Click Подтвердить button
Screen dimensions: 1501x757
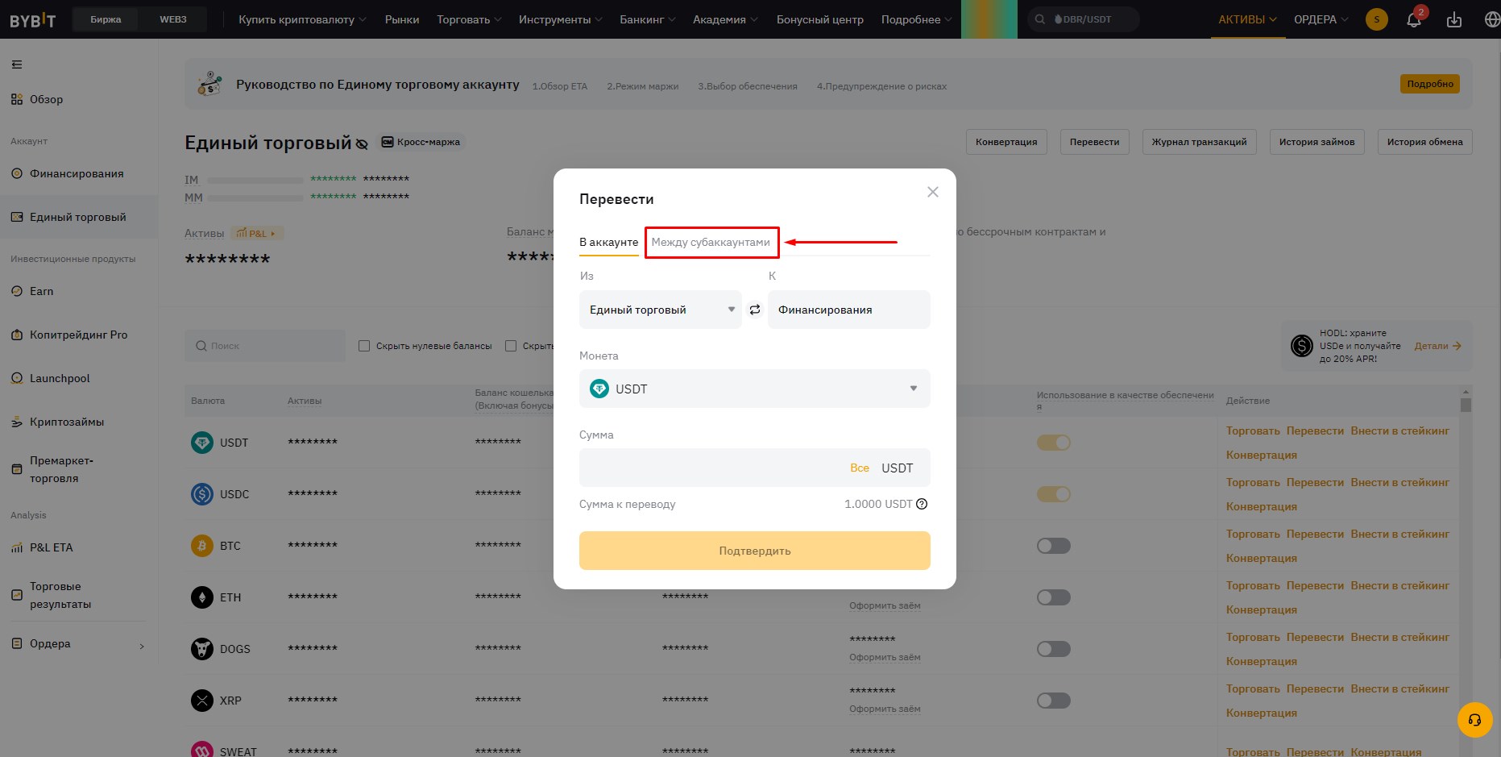[755, 551]
